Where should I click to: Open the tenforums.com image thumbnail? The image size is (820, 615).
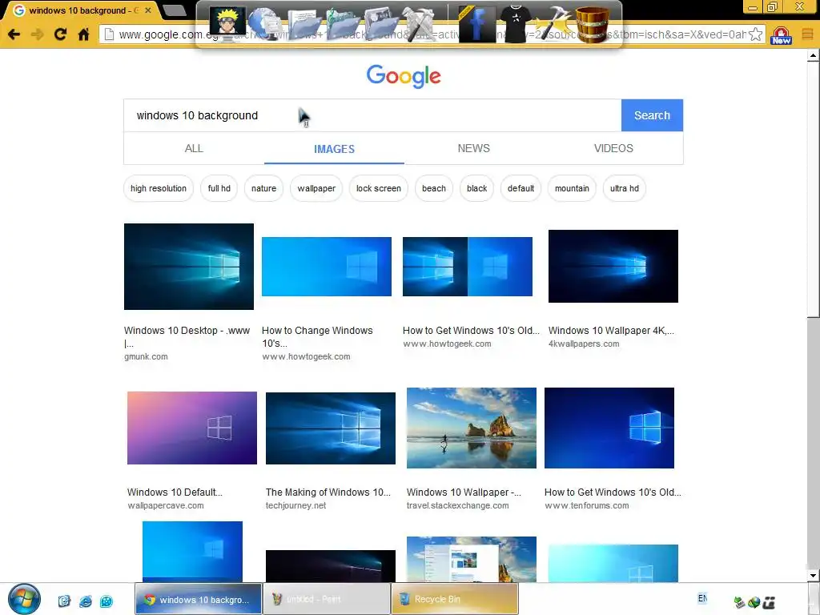point(609,428)
